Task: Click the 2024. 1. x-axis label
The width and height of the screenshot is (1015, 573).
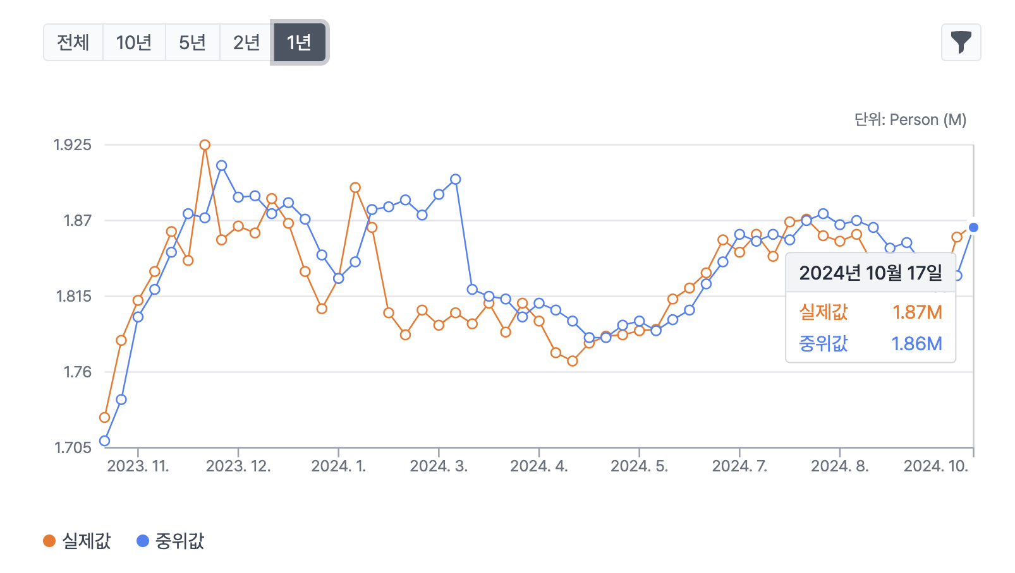Action: point(339,466)
